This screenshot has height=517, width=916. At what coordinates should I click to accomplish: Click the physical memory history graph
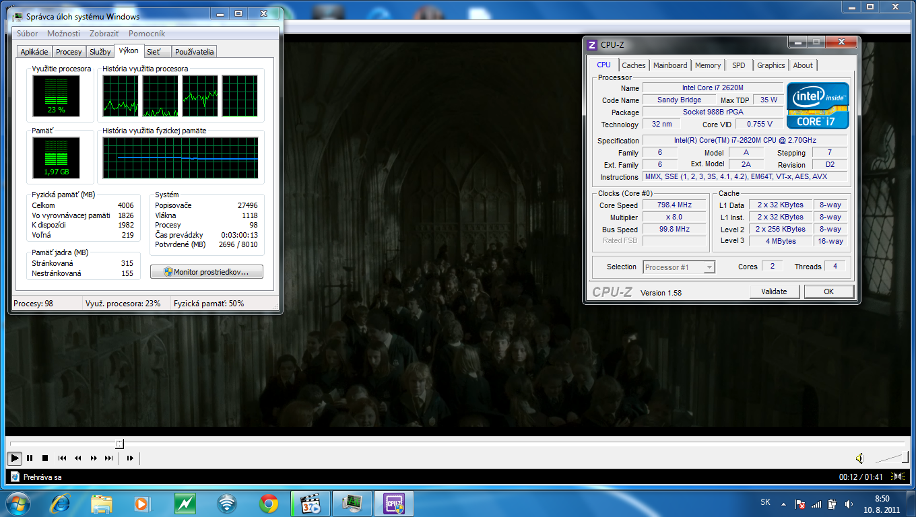tap(180, 158)
